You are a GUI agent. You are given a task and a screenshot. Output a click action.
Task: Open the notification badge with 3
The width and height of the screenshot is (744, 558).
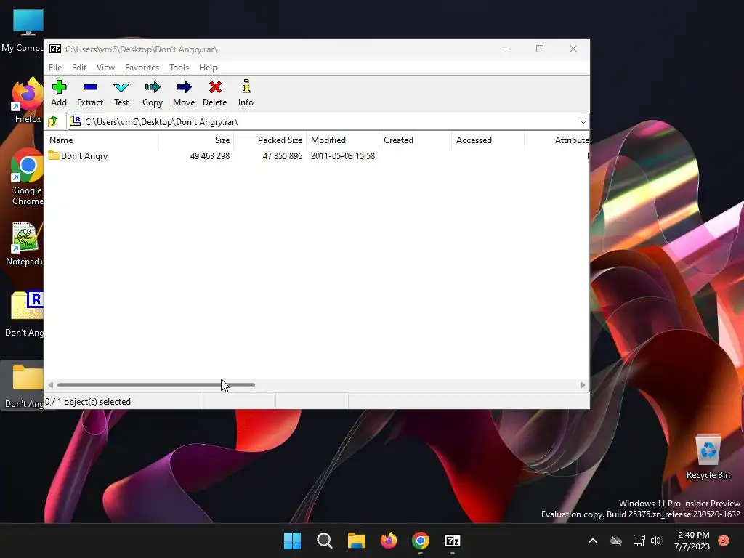pos(724,540)
